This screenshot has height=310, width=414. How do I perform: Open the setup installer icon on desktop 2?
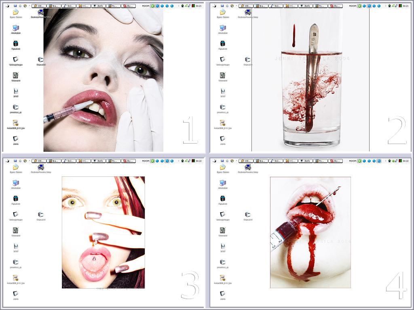[248, 12]
